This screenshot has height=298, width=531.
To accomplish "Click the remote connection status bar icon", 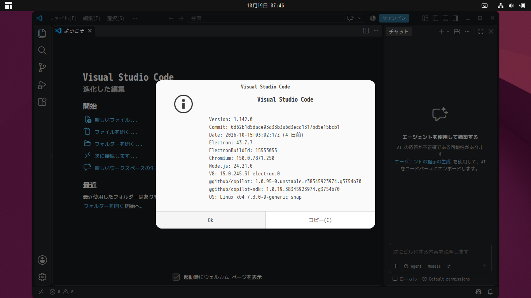I will tap(41, 292).
